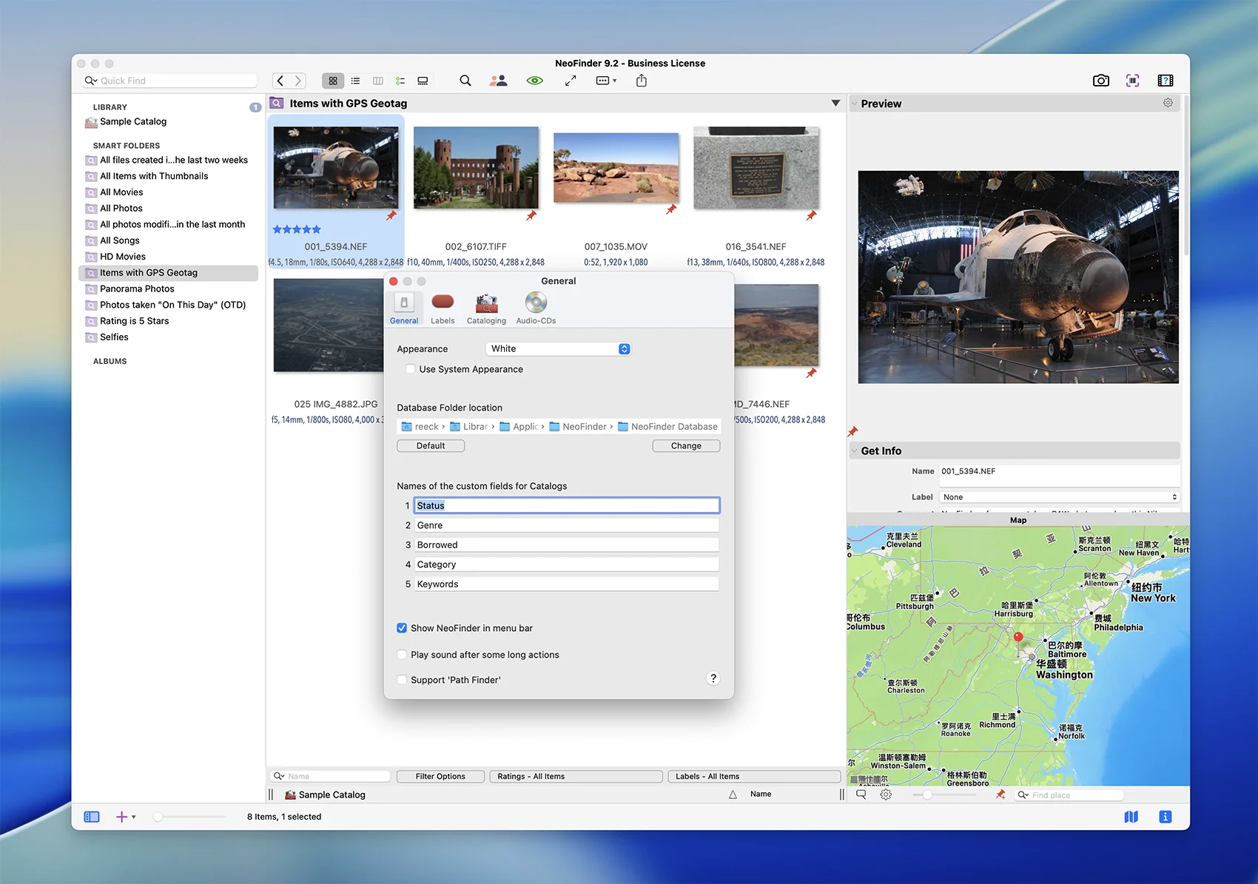Click the share icon in toolbar

(642, 81)
